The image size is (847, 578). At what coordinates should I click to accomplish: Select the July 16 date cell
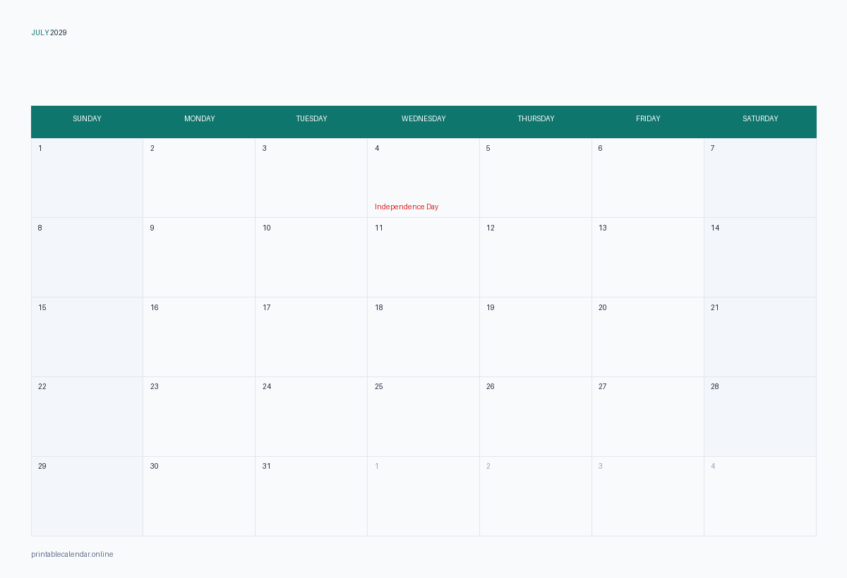coord(199,337)
